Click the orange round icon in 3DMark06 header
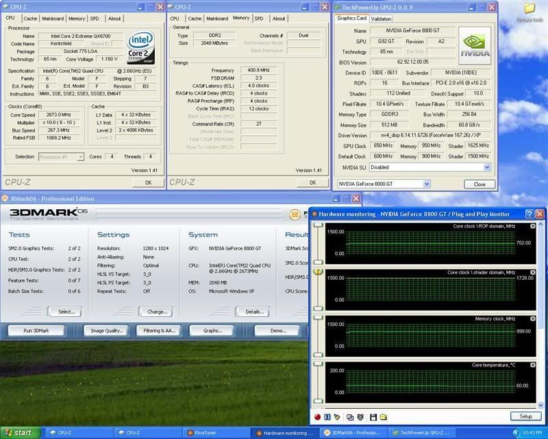This screenshot has width=548, height=439. tap(295, 215)
